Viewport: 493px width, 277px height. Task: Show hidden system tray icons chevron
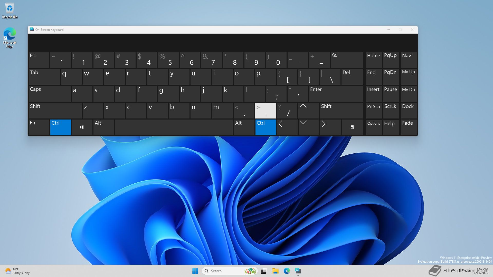(445, 271)
